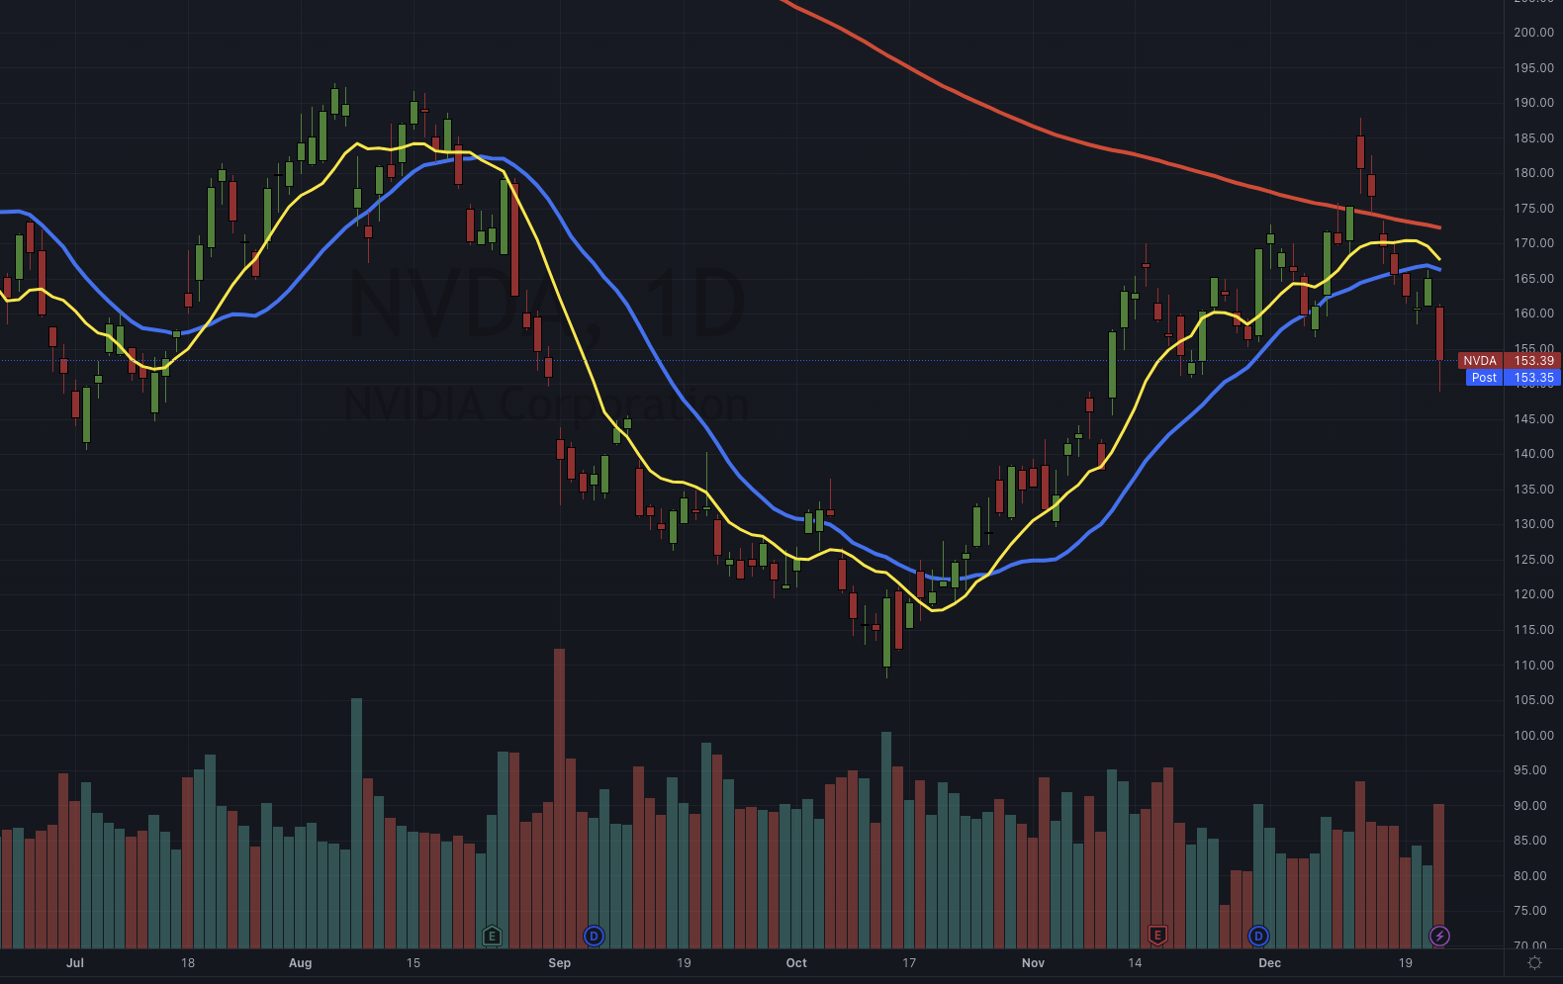Select the blue Post 153.35 price label
The image size is (1563, 984).
pyautogui.click(x=1513, y=378)
